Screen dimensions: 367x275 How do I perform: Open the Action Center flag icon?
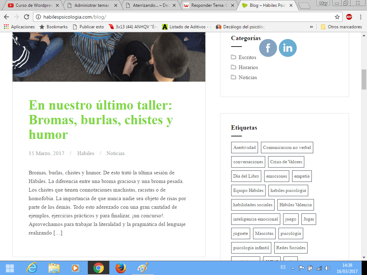(x=301, y=268)
